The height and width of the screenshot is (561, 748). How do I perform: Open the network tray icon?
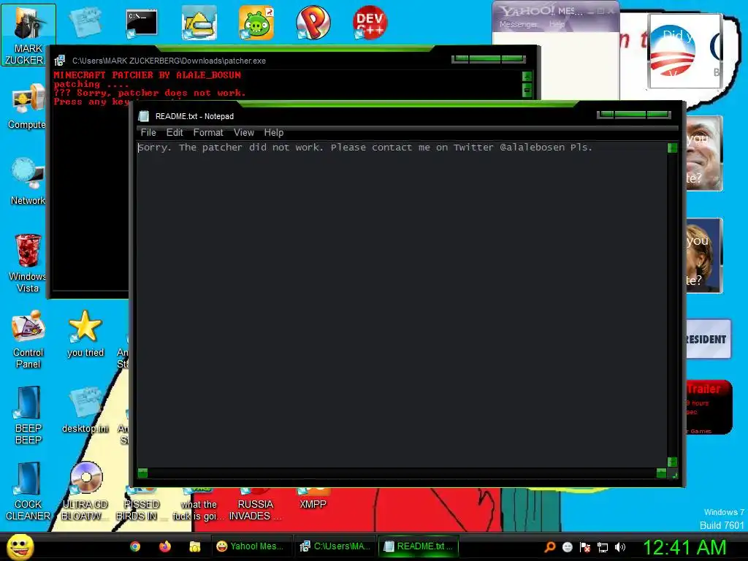pos(603,547)
